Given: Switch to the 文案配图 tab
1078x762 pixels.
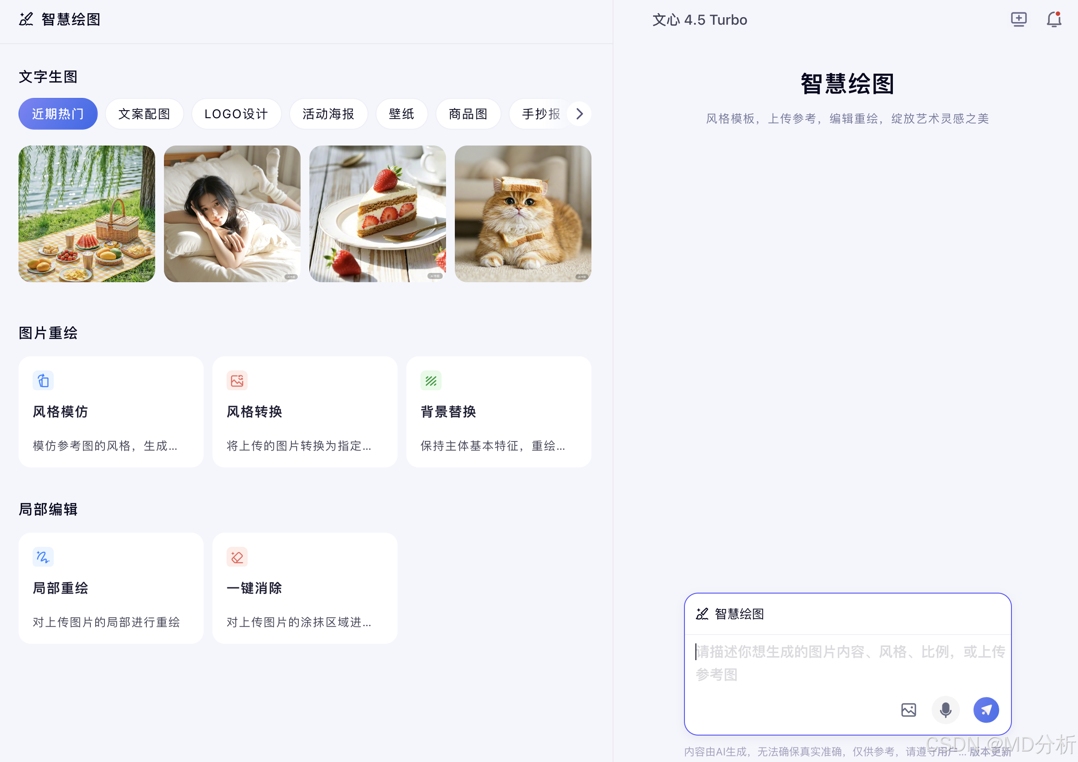Looking at the screenshot, I should click(144, 114).
